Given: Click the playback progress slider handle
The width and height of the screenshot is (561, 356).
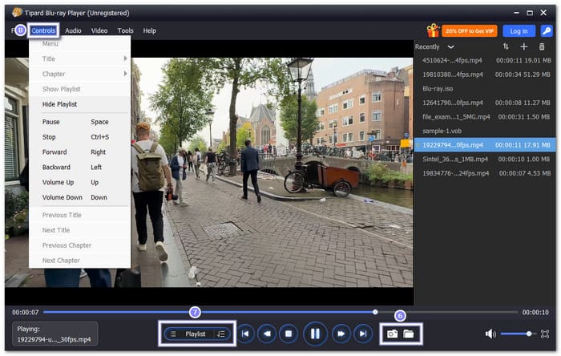Looking at the screenshot, I should 375,312.
